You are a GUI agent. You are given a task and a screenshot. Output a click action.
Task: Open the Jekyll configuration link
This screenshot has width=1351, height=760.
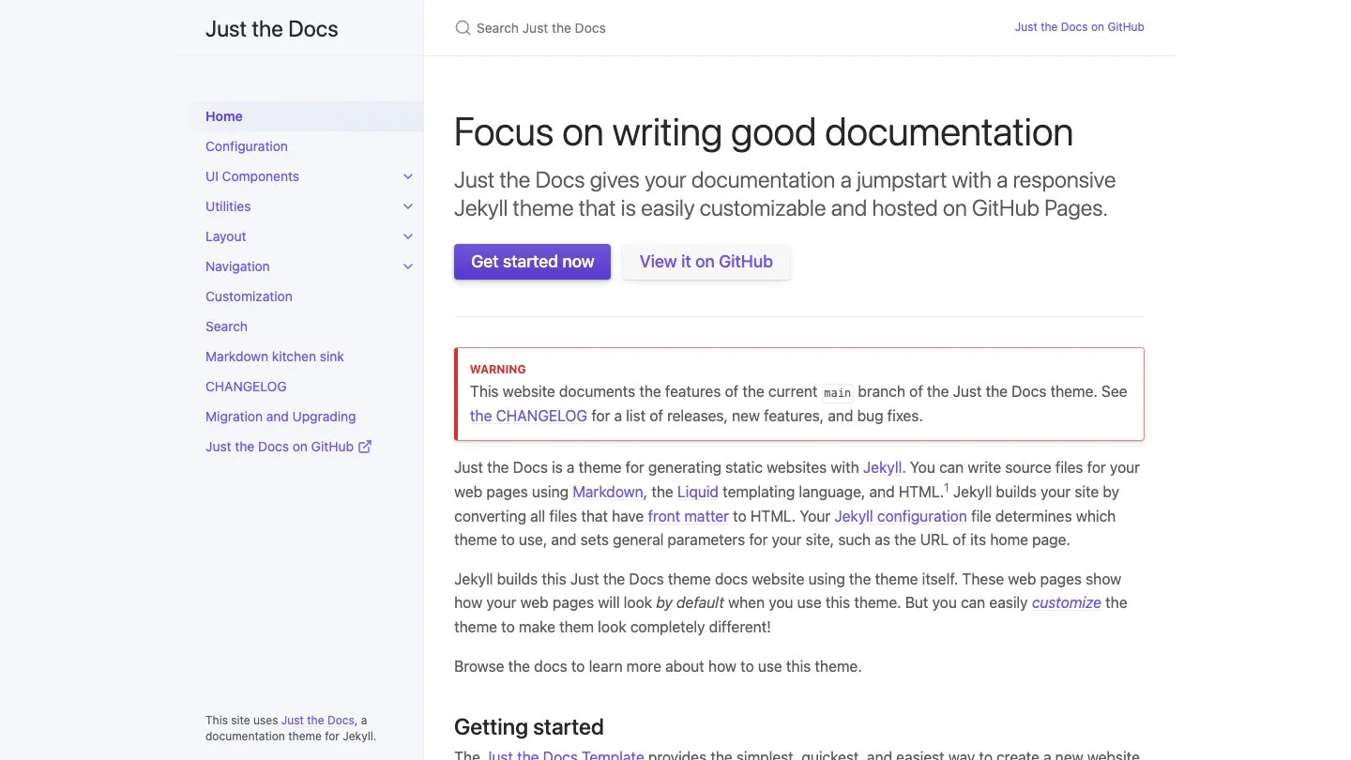click(x=901, y=516)
